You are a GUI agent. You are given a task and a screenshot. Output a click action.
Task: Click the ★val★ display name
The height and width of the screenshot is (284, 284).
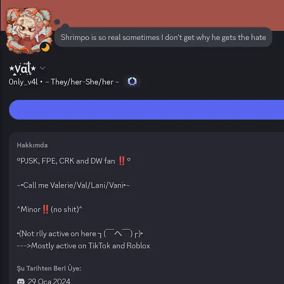click(x=22, y=68)
